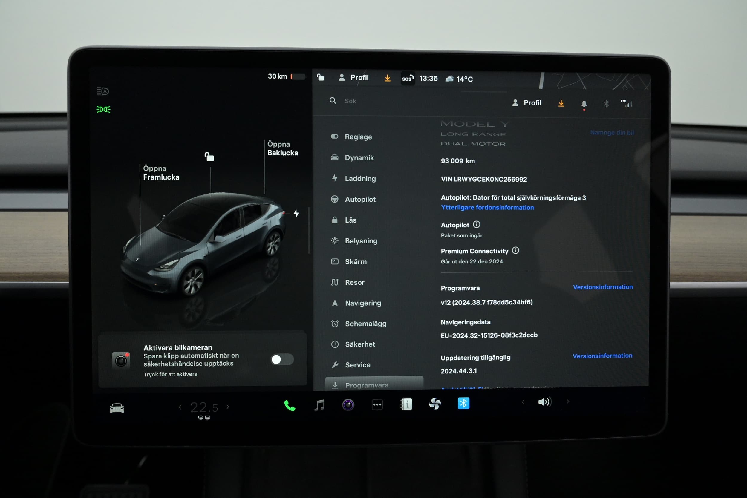Tap the charge port lightning bolt icon
747x498 pixels.
296,213
